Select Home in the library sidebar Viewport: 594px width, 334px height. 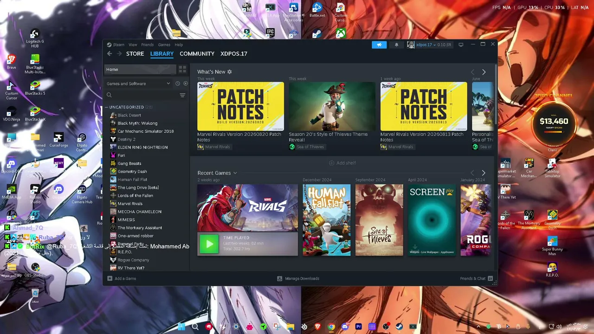140,70
